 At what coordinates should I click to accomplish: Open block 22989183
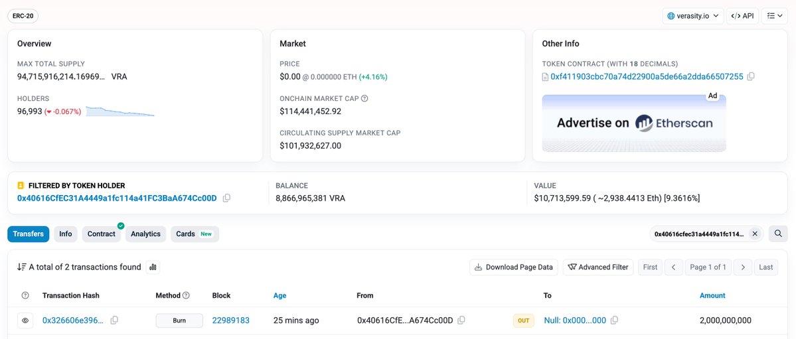pos(230,320)
